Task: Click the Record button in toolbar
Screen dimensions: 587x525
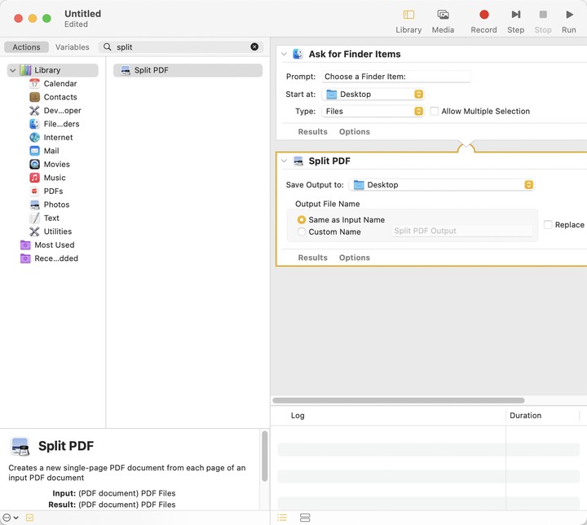Action: [x=483, y=15]
